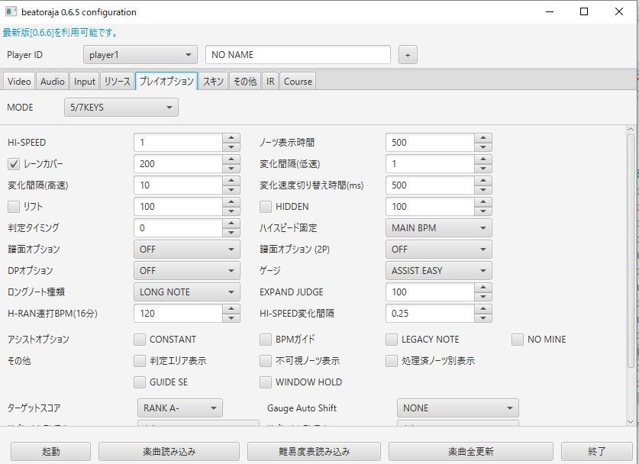Click the HI-SPEED value input field
This screenshot has width=639, height=464.
(178, 142)
